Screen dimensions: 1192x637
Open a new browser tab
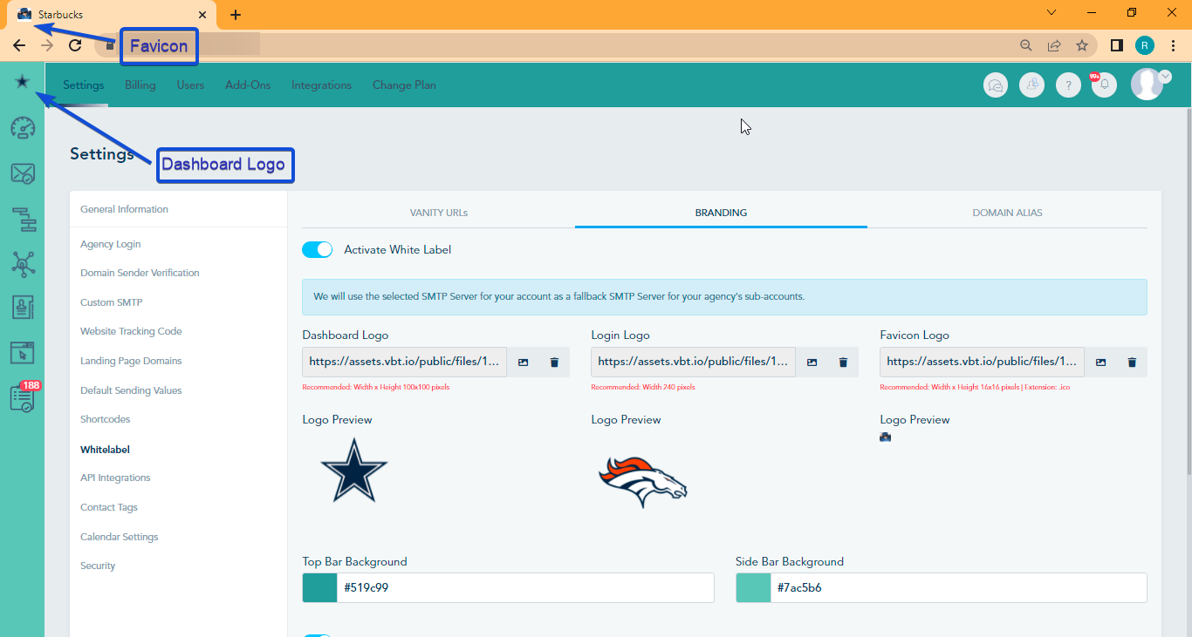pos(236,14)
